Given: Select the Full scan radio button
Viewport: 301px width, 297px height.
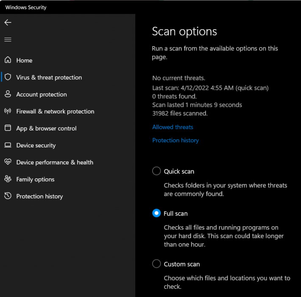Looking at the screenshot, I should pyautogui.click(x=156, y=213).
